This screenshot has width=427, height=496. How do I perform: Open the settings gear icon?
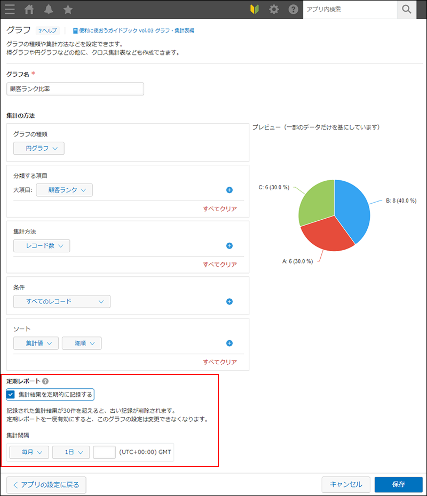click(274, 9)
